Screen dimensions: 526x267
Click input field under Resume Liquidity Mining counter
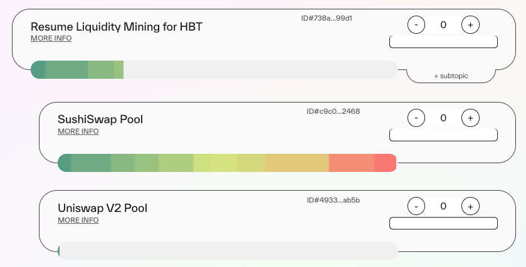[x=443, y=42]
